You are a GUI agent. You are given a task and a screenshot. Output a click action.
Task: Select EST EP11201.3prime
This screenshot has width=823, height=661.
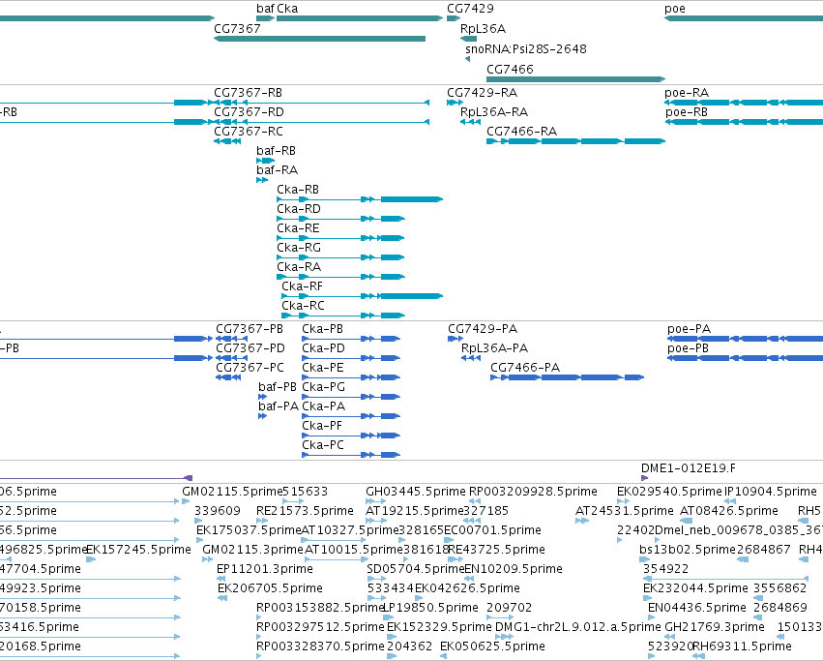coord(220,579)
